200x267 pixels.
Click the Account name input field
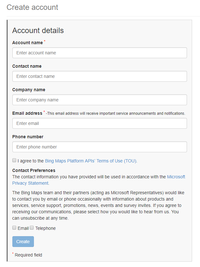tap(100, 53)
